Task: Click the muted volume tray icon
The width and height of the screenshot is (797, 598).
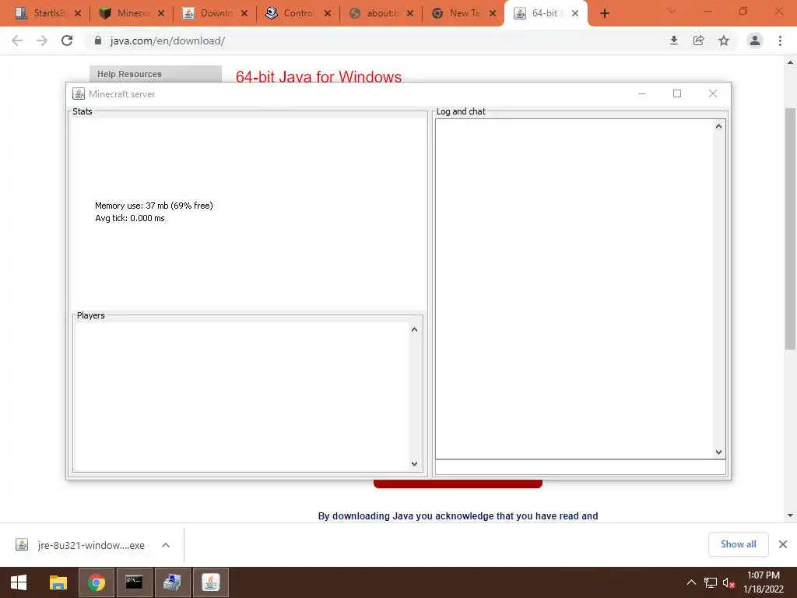Action: pos(729,582)
